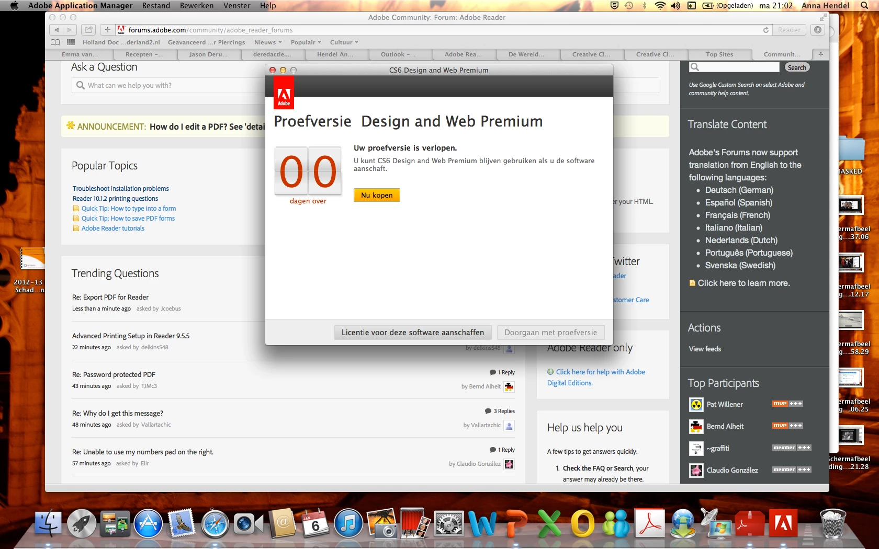Click the volume icon in menu bar
The image size is (879, 549).
675,6
